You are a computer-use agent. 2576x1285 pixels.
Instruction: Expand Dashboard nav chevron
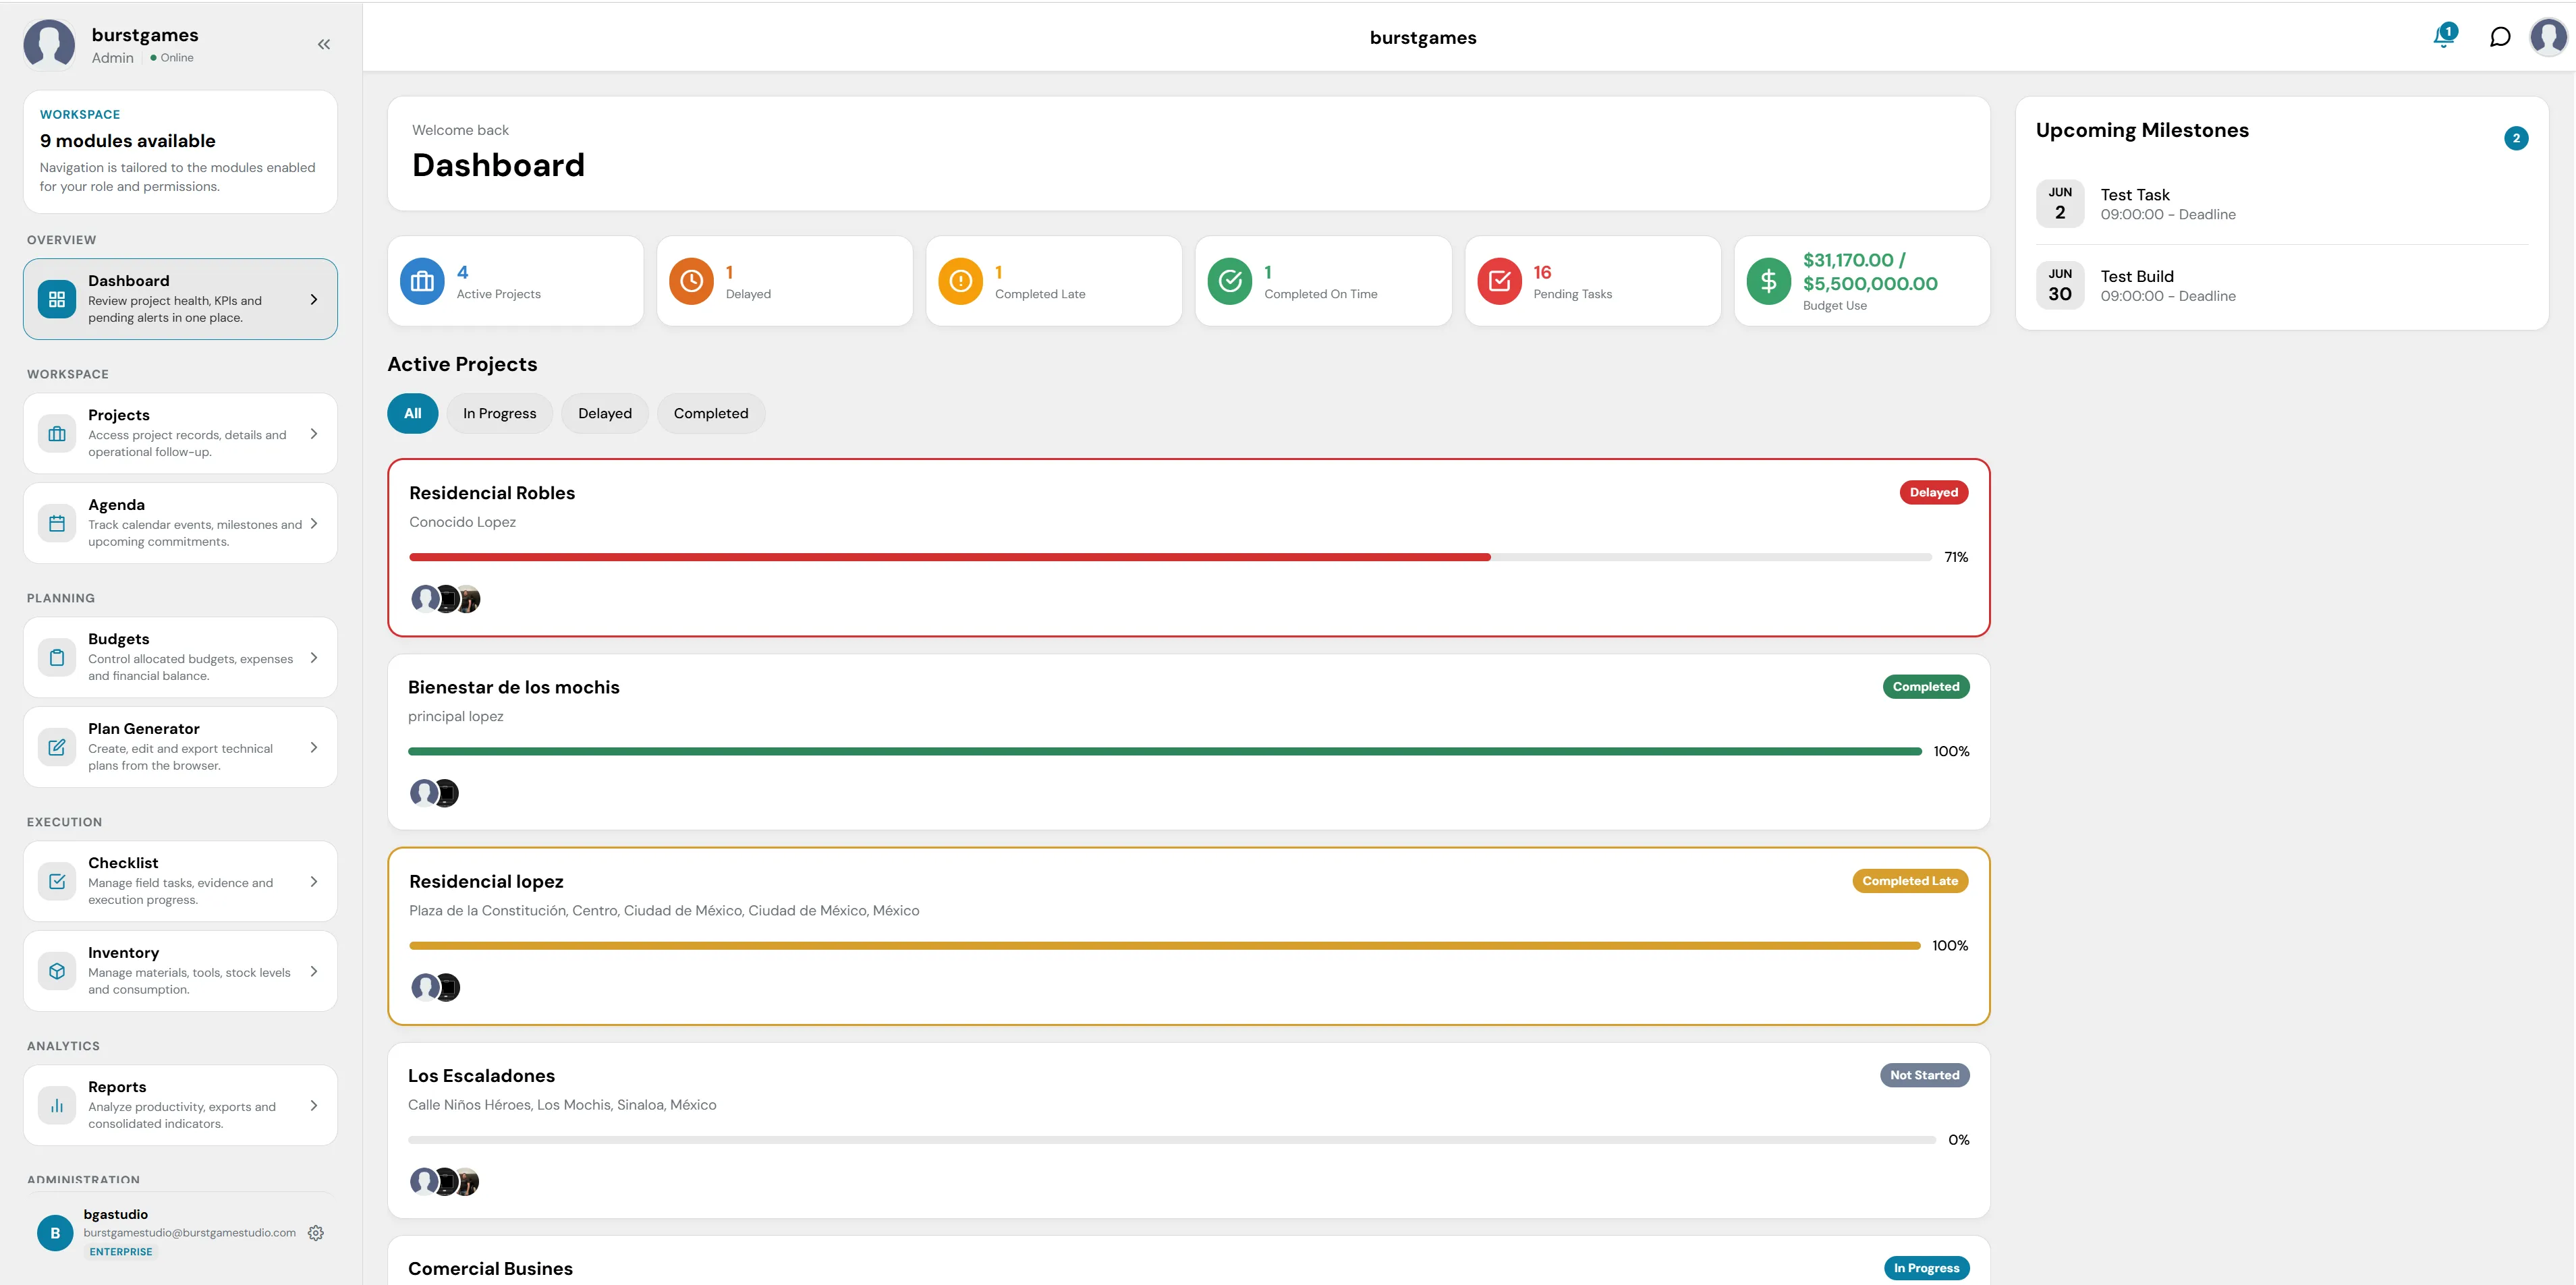coord(314,299)
